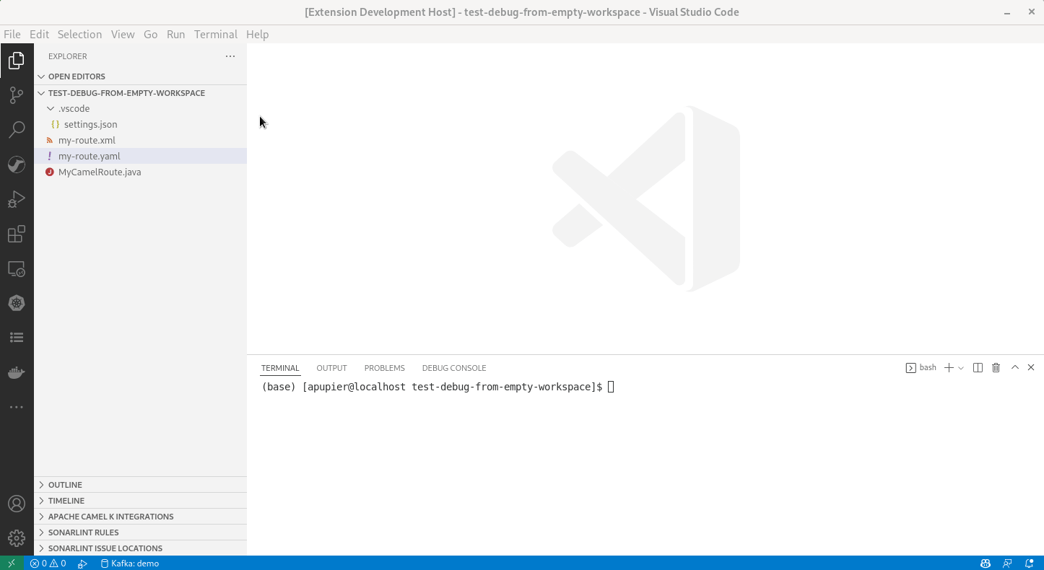Collapse the .vscode folder
The height and width of the screenshot is (570, 1044).
[x=51, y=108]
